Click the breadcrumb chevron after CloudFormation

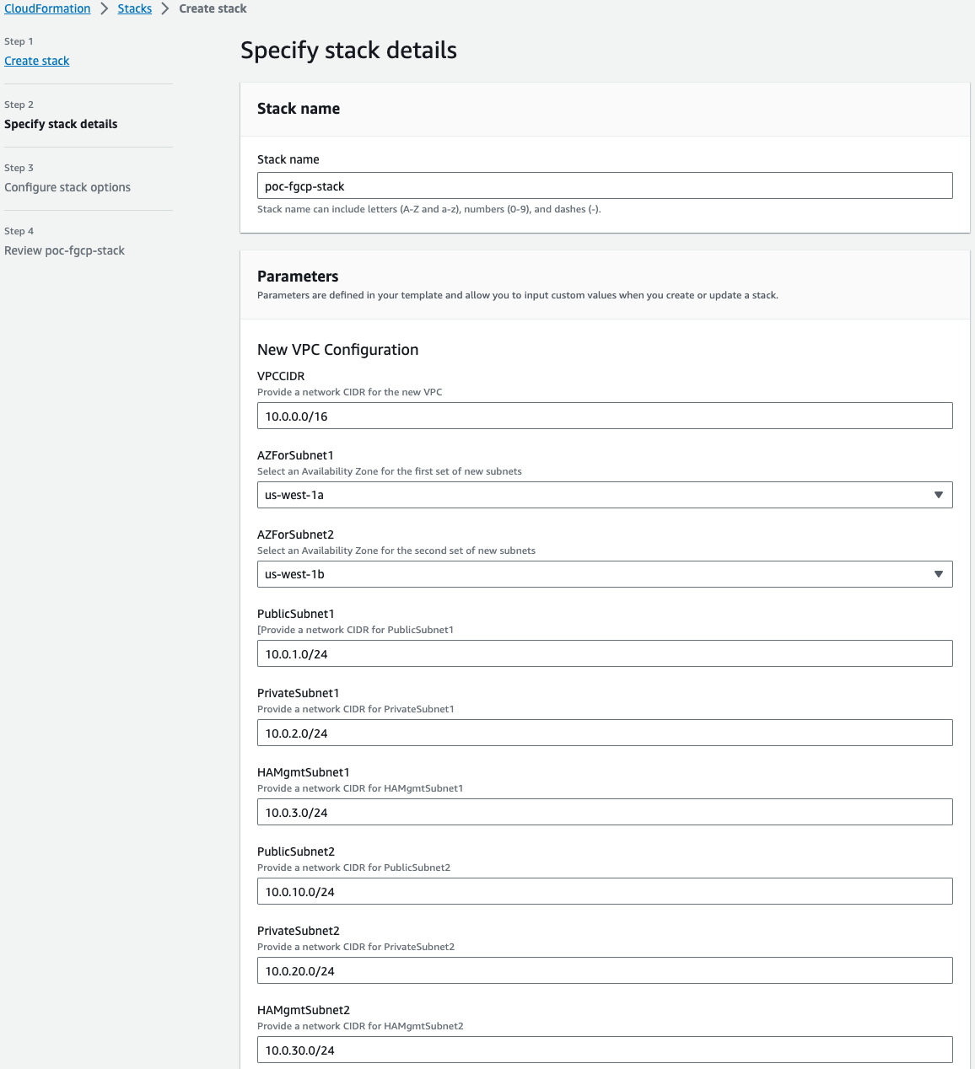coord(105,8)
